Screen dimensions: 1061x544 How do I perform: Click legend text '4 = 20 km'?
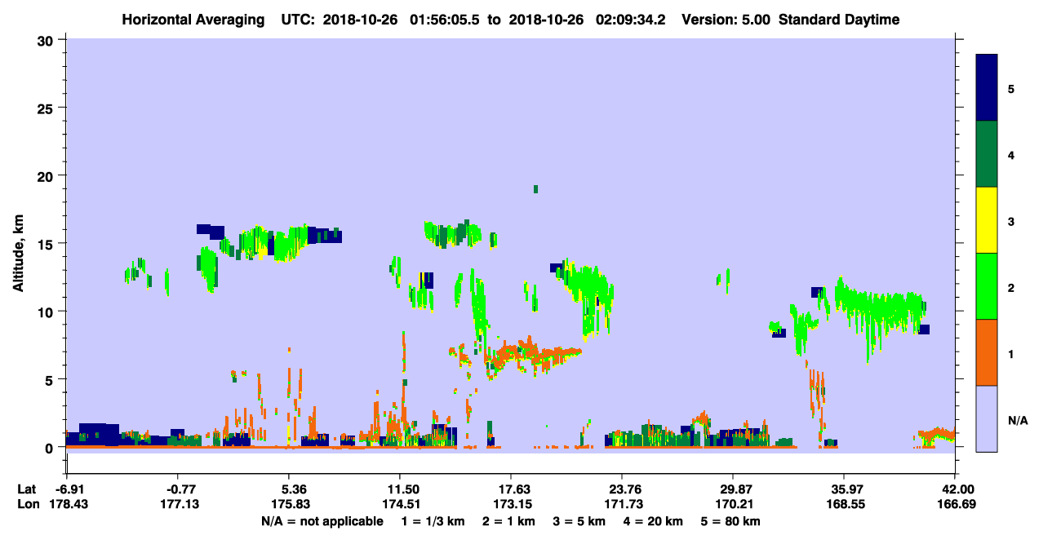pos(652,521)
